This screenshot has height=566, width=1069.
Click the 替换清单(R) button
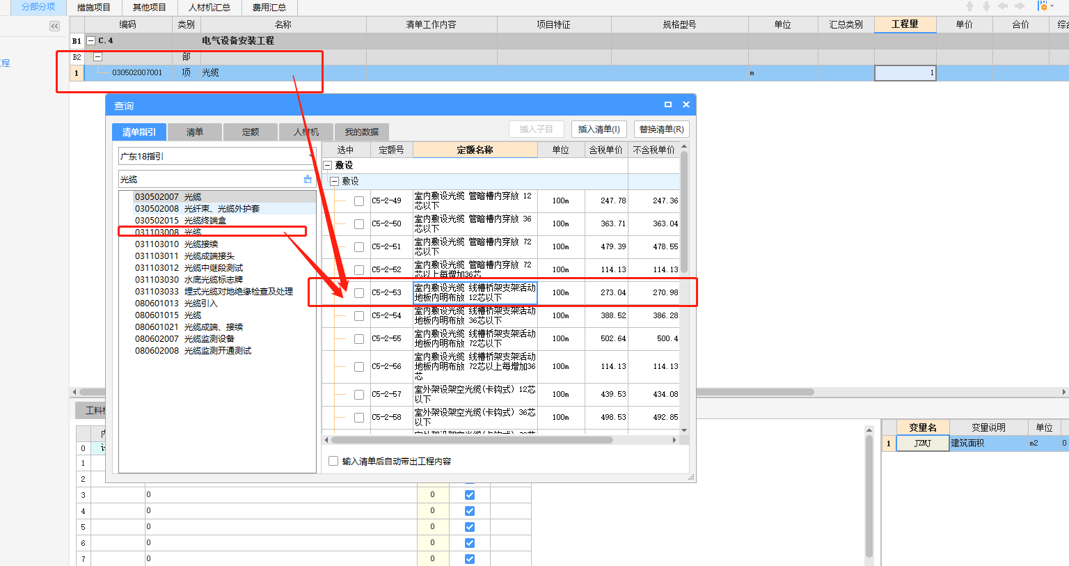[x=662, y=129]
